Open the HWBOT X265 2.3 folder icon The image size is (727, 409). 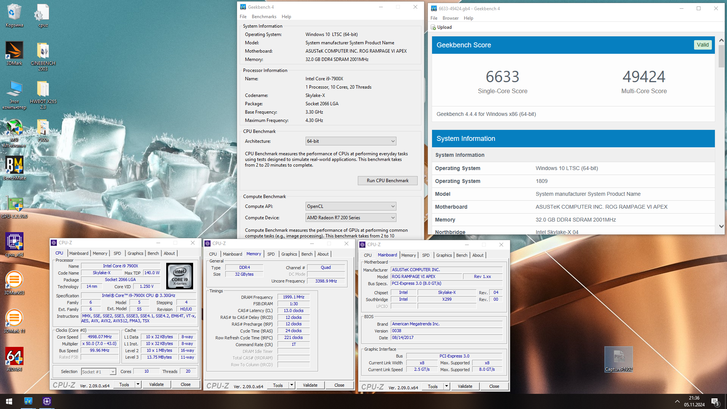[x=43, y=95]
